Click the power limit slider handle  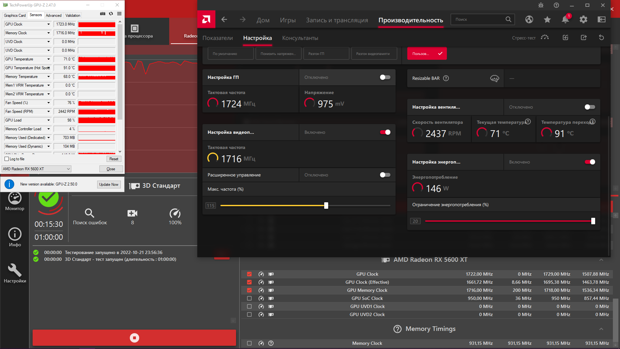pyautogui.click(x=593, y=221)
